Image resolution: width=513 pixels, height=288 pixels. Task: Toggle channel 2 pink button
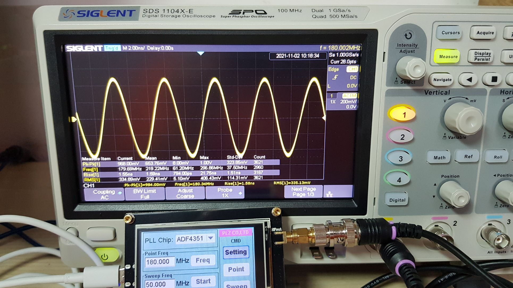pos(400,136)
